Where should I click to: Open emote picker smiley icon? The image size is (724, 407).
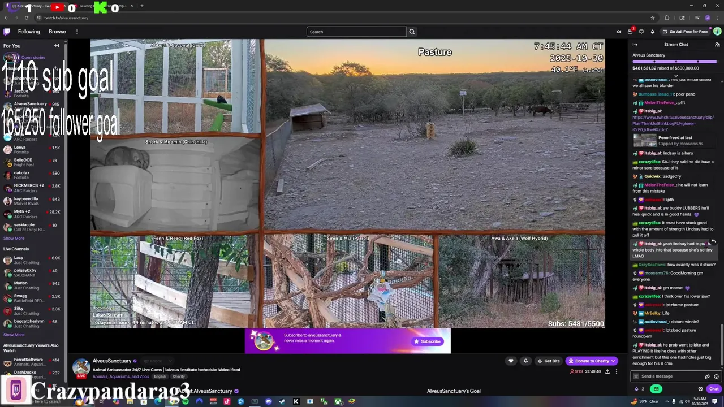pyautogui.click(x=716, y=376)
